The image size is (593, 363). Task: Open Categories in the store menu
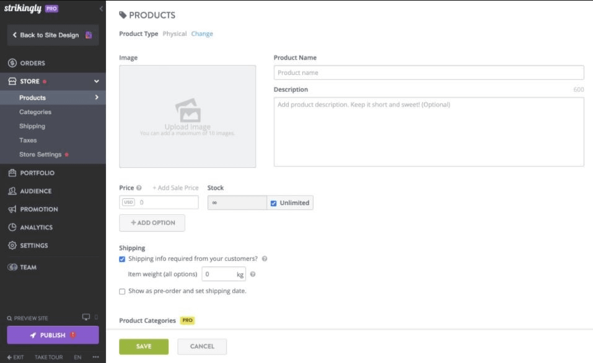coord(35,112)
